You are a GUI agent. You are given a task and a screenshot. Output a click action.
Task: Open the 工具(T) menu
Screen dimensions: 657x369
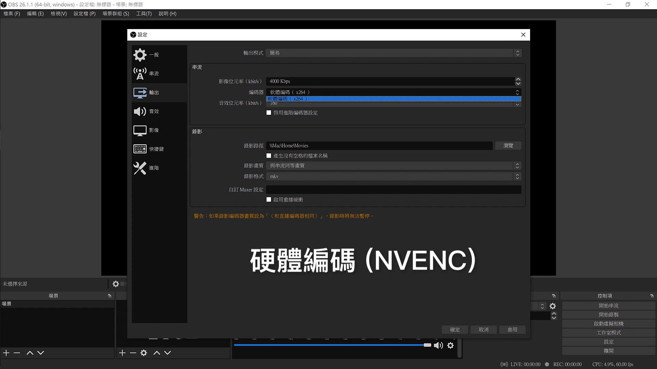pyautogui.click(x=144, y=14)
